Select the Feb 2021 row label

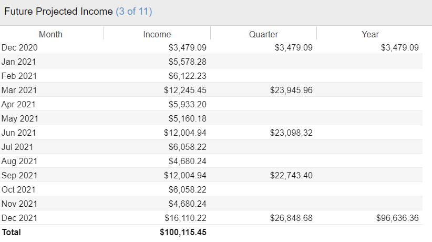(19, 76)
